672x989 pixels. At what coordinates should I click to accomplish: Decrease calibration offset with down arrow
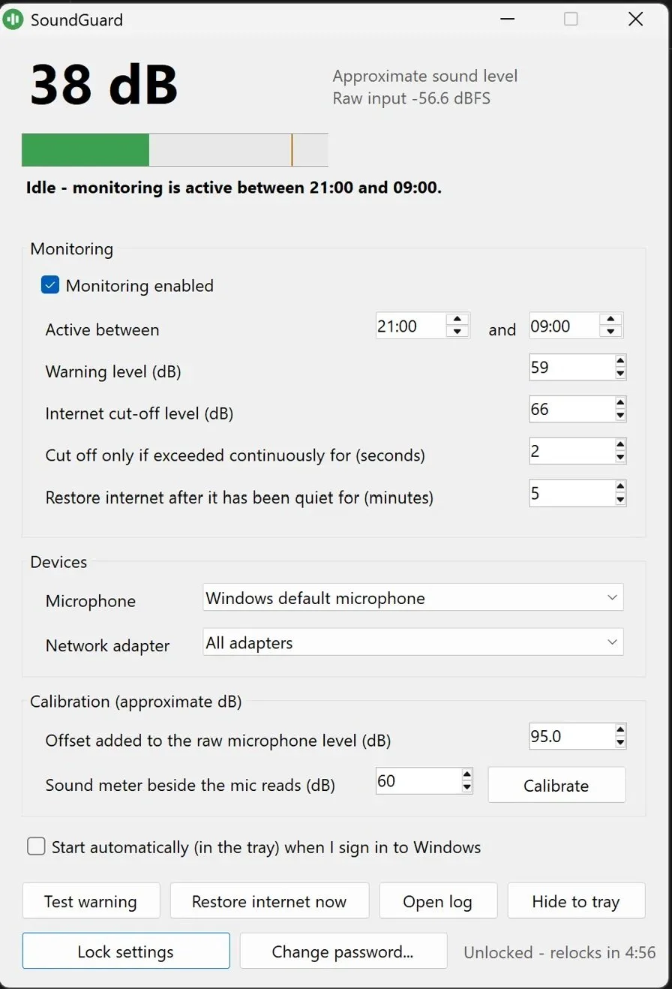[620, 742]
